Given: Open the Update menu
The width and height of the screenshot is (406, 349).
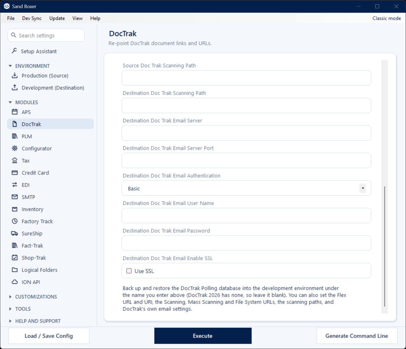Looking at the screenshot, I should tap(57, 18).
